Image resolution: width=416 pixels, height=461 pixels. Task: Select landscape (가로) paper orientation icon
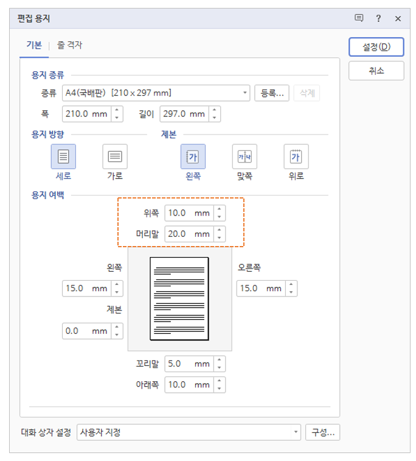click(115, 157)
